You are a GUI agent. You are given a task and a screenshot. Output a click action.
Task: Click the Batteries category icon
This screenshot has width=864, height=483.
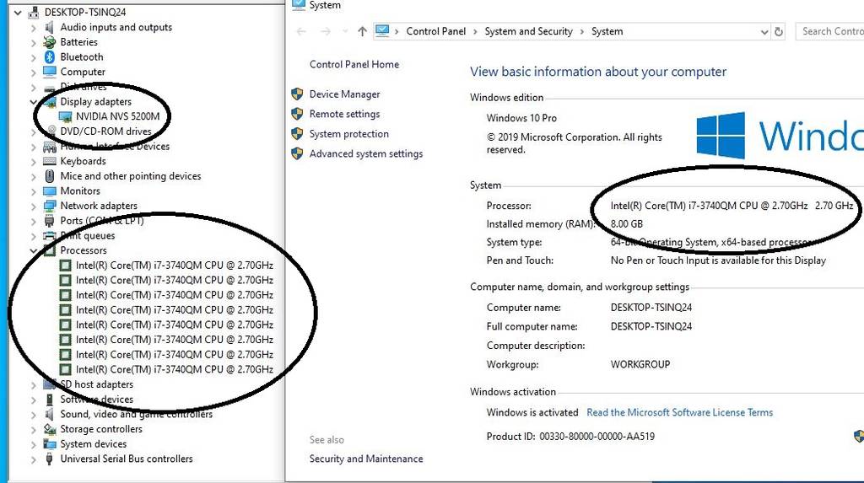click(50, 42)
